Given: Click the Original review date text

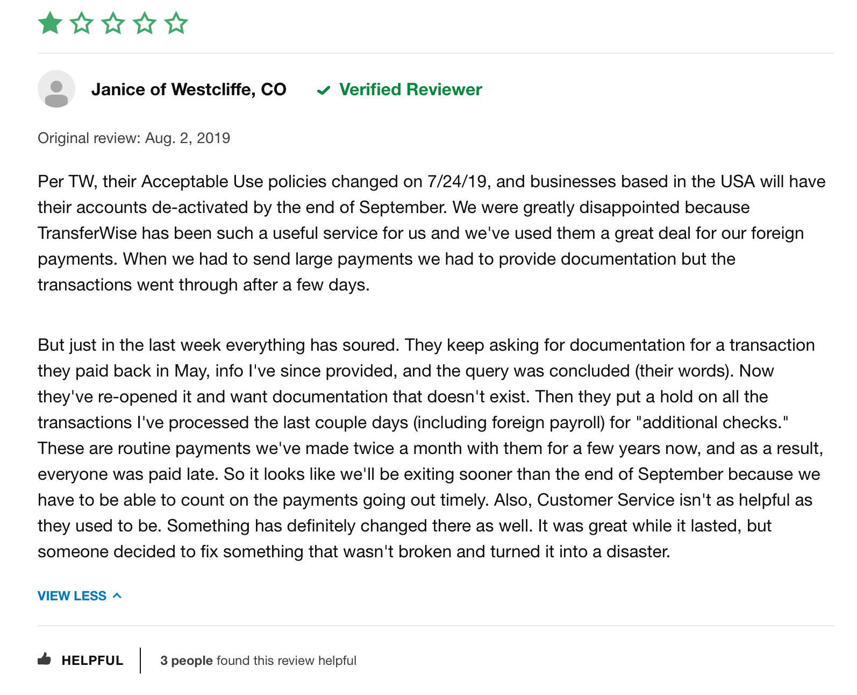Looking at the screenshot, I should pyautogui.click(x=134, y=138).
